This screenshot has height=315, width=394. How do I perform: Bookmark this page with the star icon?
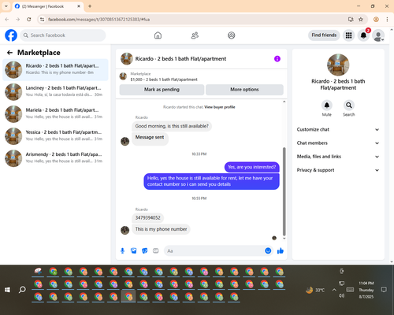pos(361,20)
